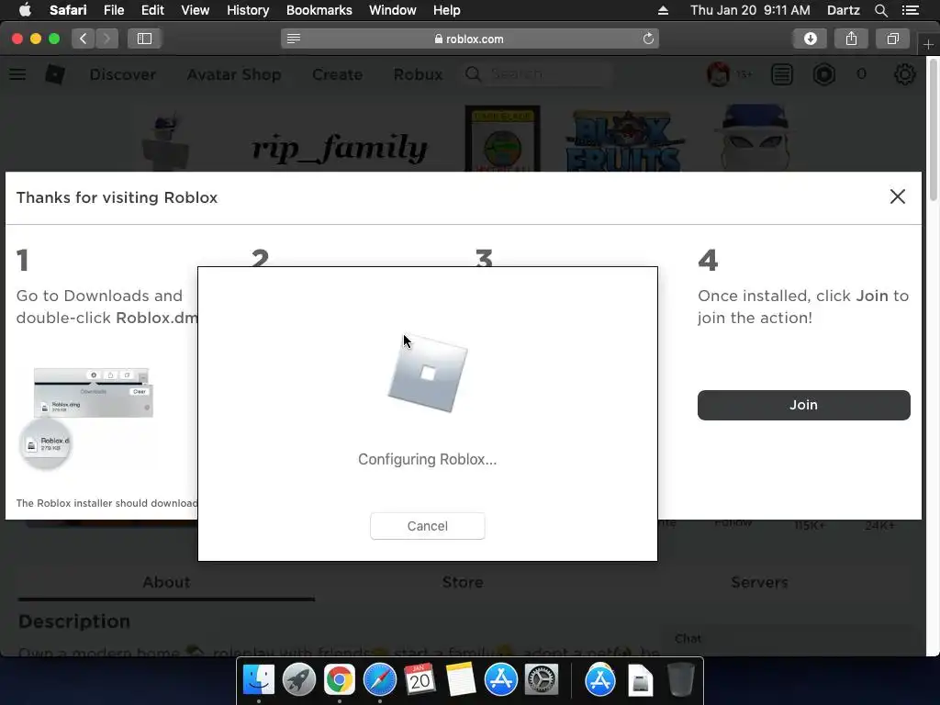The image size is (940, 705).
Task: Click the menu bar date and time
Action: tap(750, 10)
